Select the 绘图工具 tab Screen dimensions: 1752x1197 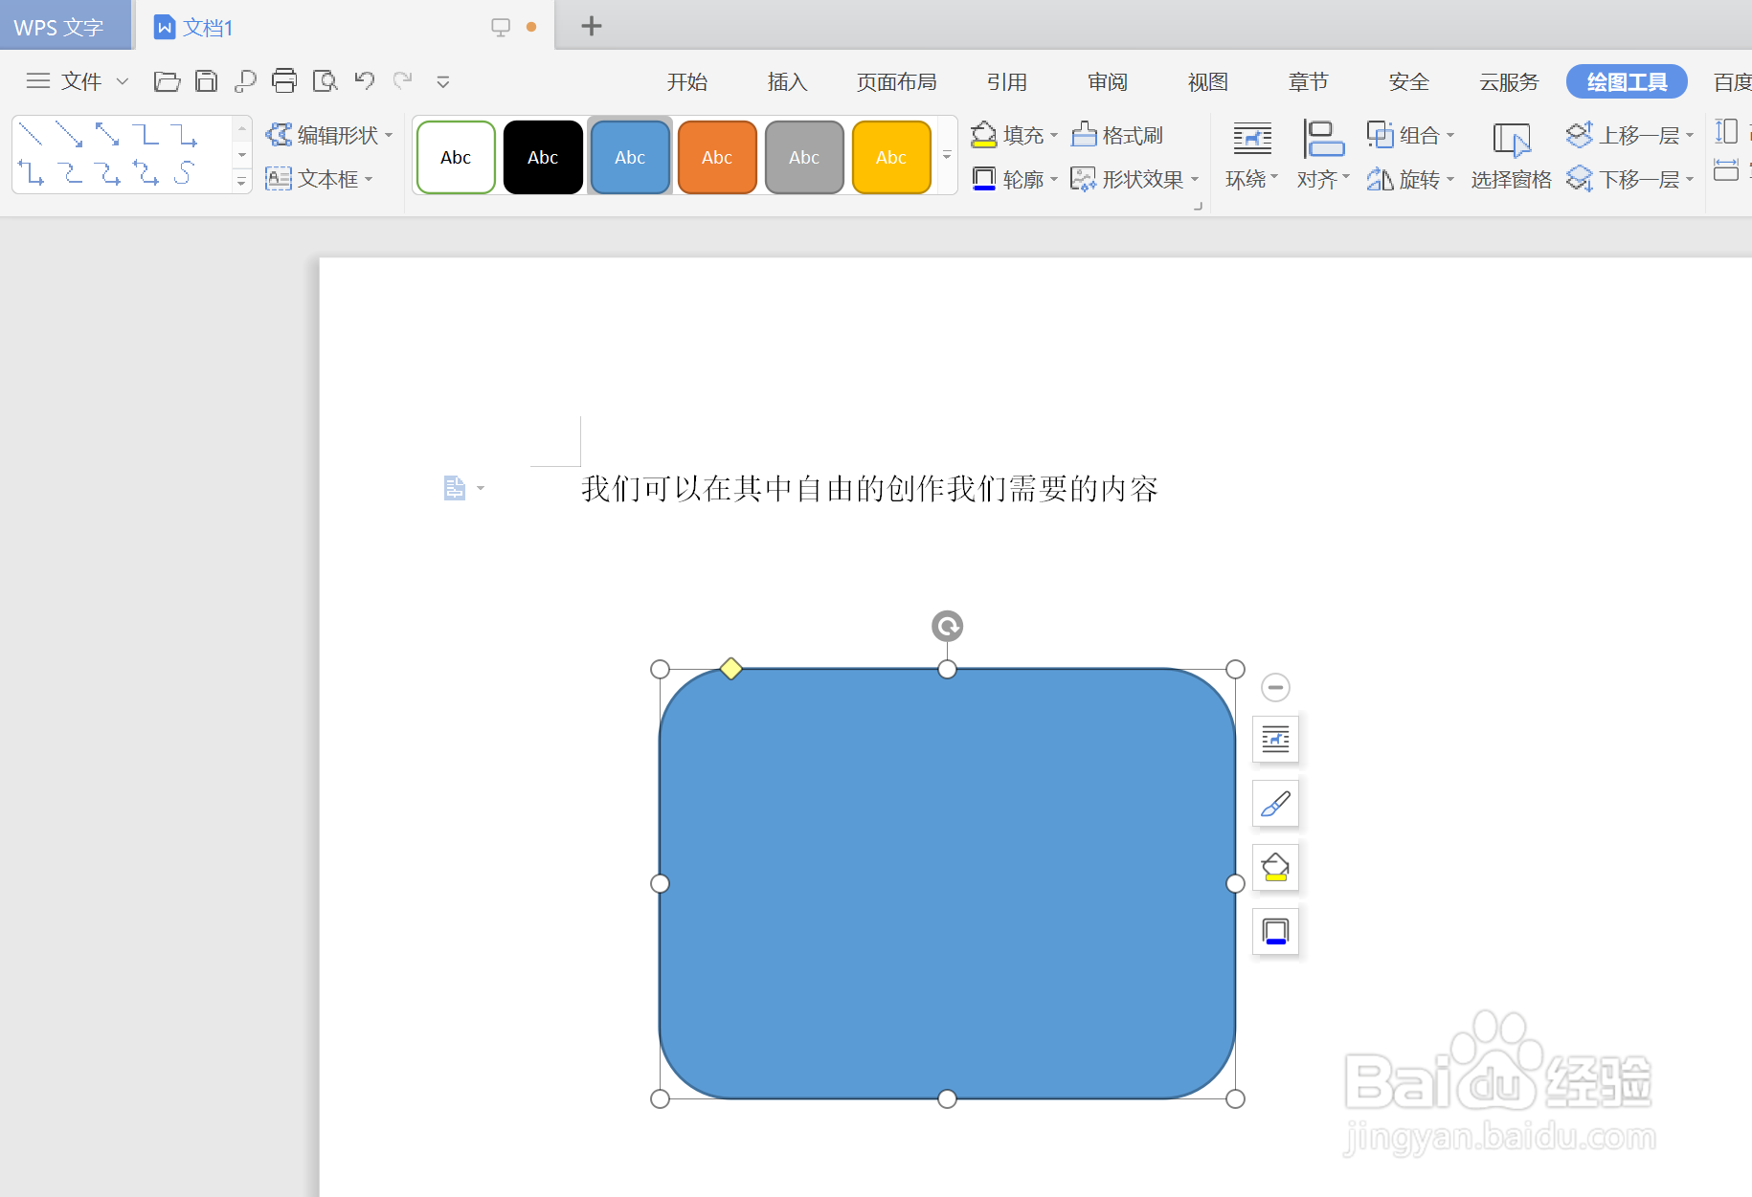[x=1627, y=82]
